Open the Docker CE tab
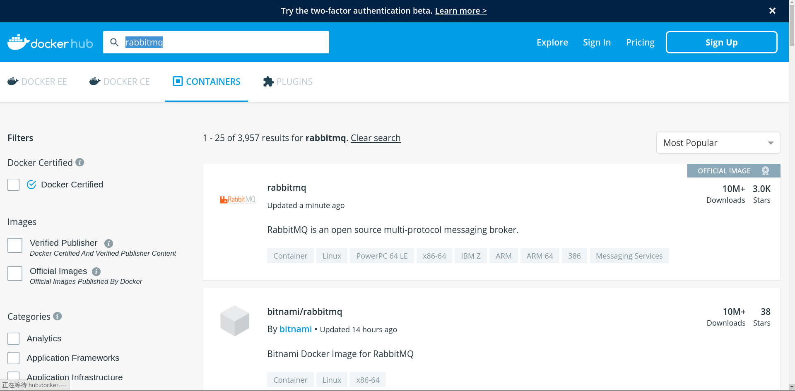 (120, 82)
